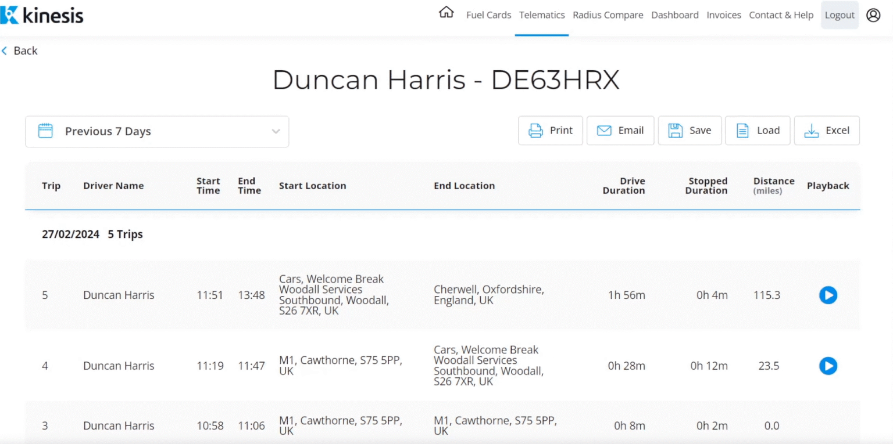The image size is (893, 444).
Task: Click the calendar icon in date range selector
Action: tap(45, 131)
